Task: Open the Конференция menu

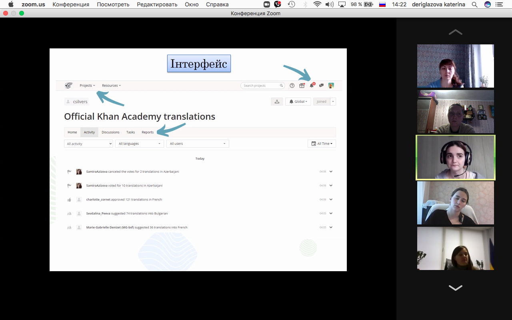Action: coord(71,4)
